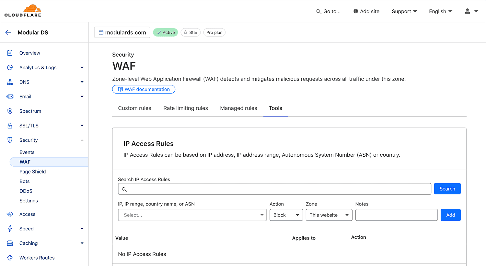The height and width of the screenshot is (266, 486).
Task: Click the Add button
Action: coord(450,215)
